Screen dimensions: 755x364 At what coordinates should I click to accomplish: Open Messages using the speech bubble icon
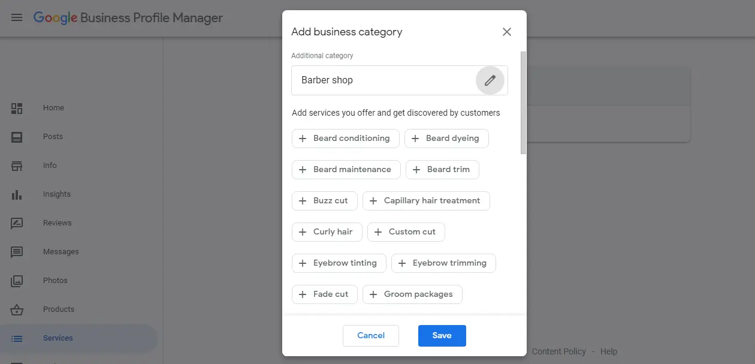(x=17, y=251)
